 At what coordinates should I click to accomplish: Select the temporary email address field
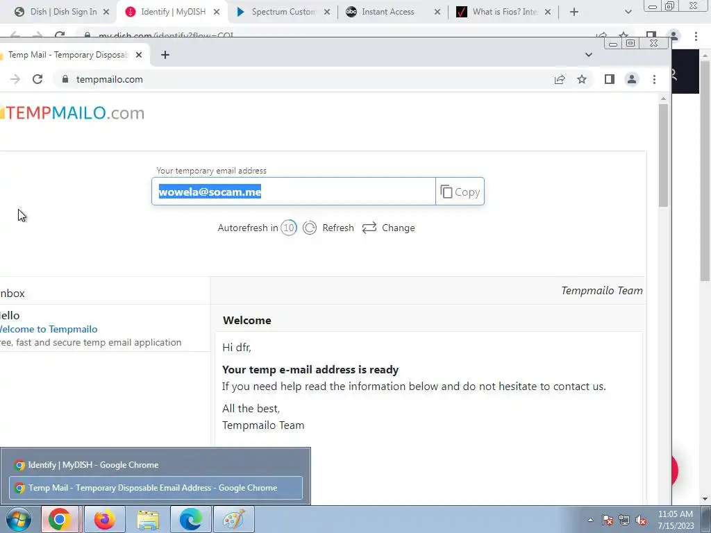coord(294,192)
